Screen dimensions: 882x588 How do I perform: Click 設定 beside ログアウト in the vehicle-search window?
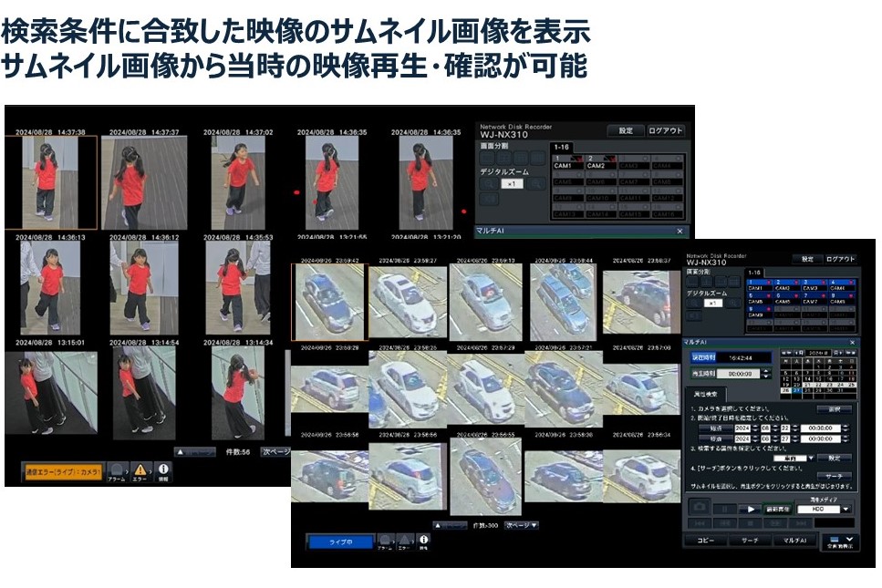(x=807, y=259)
